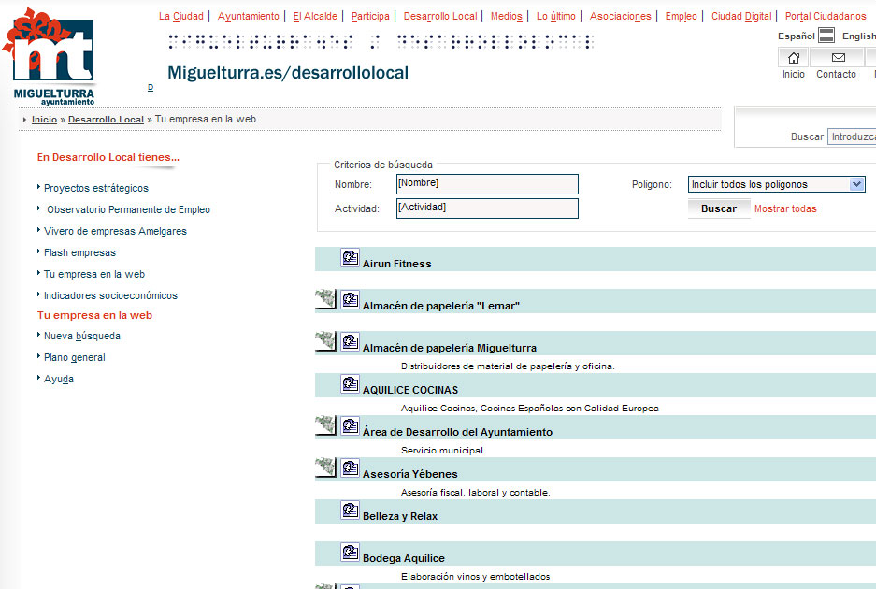Click the Miguelturra.es/desarrollolocal heading
The height and width of the screenshot is (589, 876).
coord(288,73)
